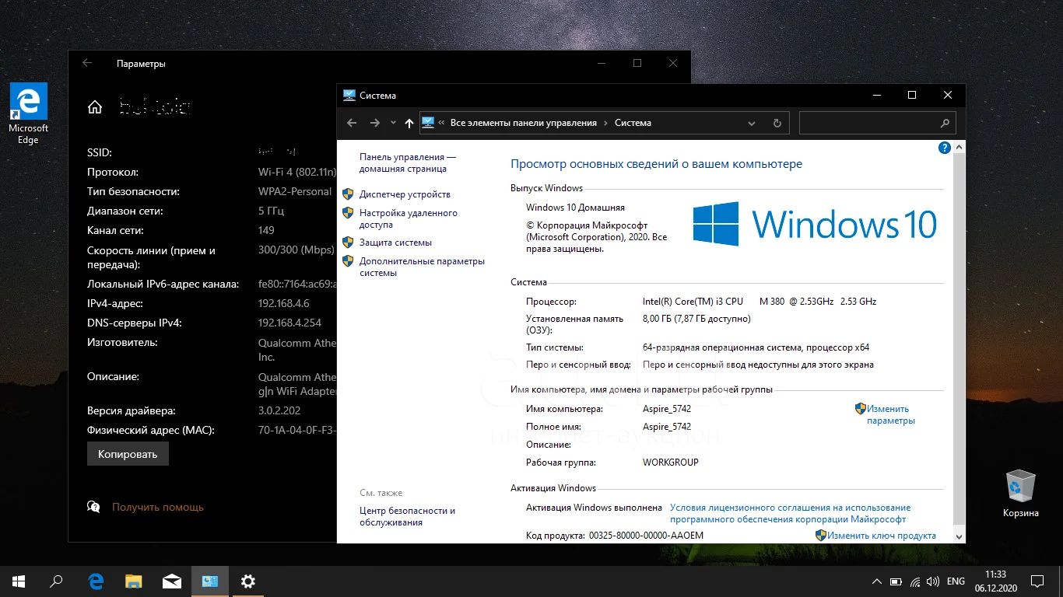Open File Explorer from taskbar
The width and height of the screenshot is (1063, 597).
(134, 581)
